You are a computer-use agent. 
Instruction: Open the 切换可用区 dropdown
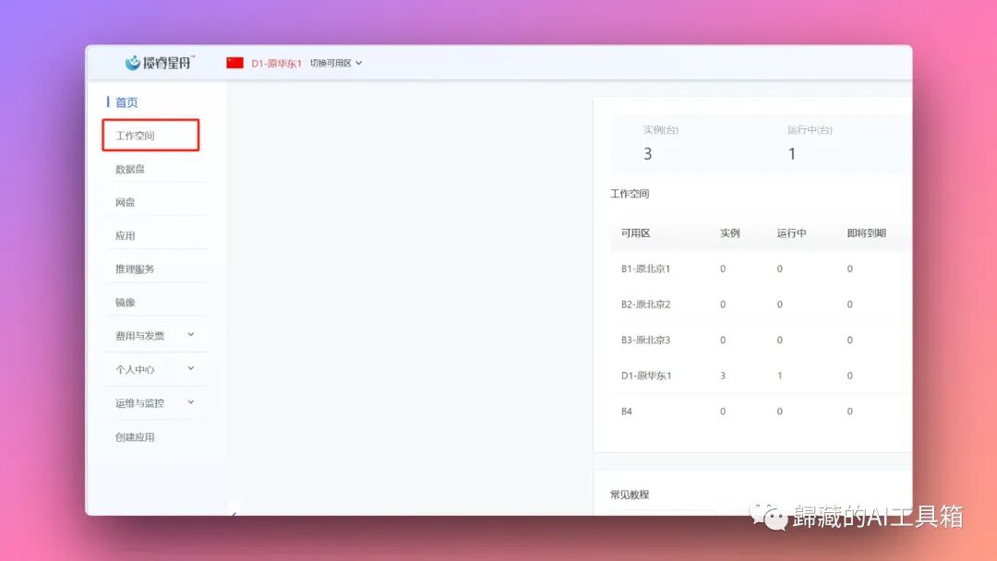point(336,63)
